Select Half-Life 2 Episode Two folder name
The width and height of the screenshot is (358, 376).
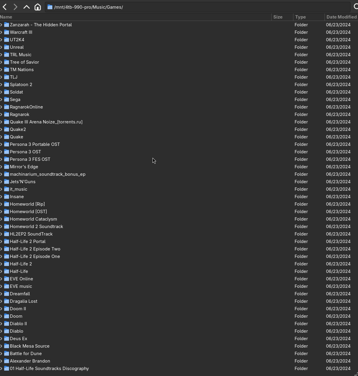coord(35,249)
